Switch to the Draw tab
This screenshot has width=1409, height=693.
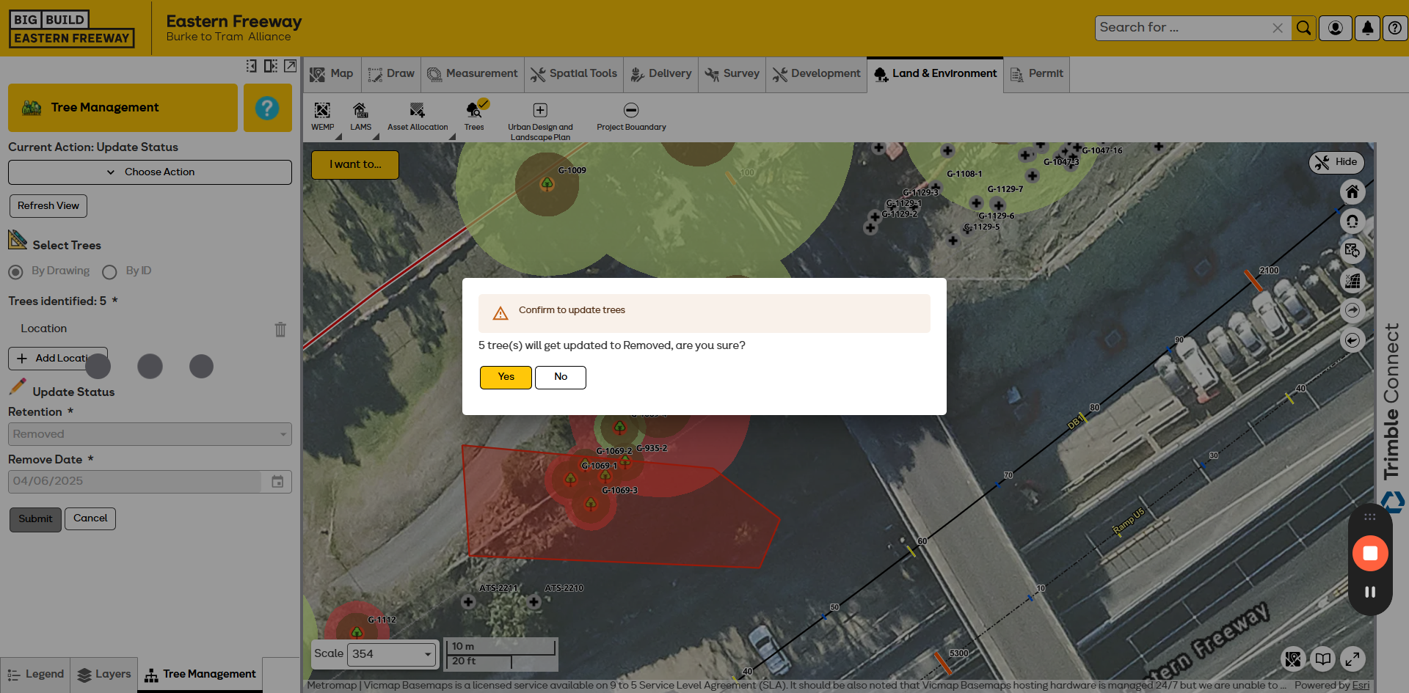[391, 74]
